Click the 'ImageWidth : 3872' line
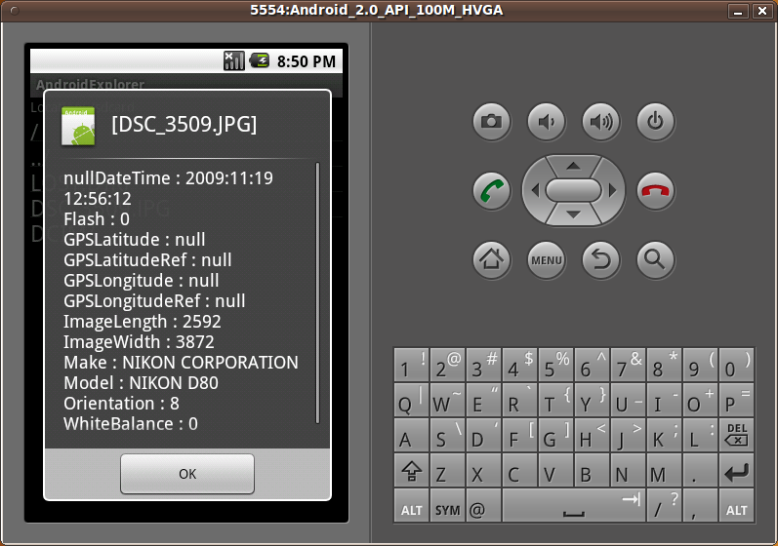778x546 pixels. point(139,342)
